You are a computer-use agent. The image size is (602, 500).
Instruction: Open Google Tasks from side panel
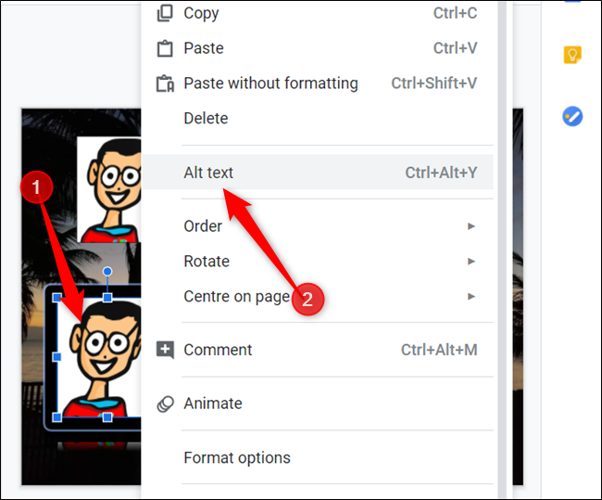pyautogui.click(x=572, y=116)
